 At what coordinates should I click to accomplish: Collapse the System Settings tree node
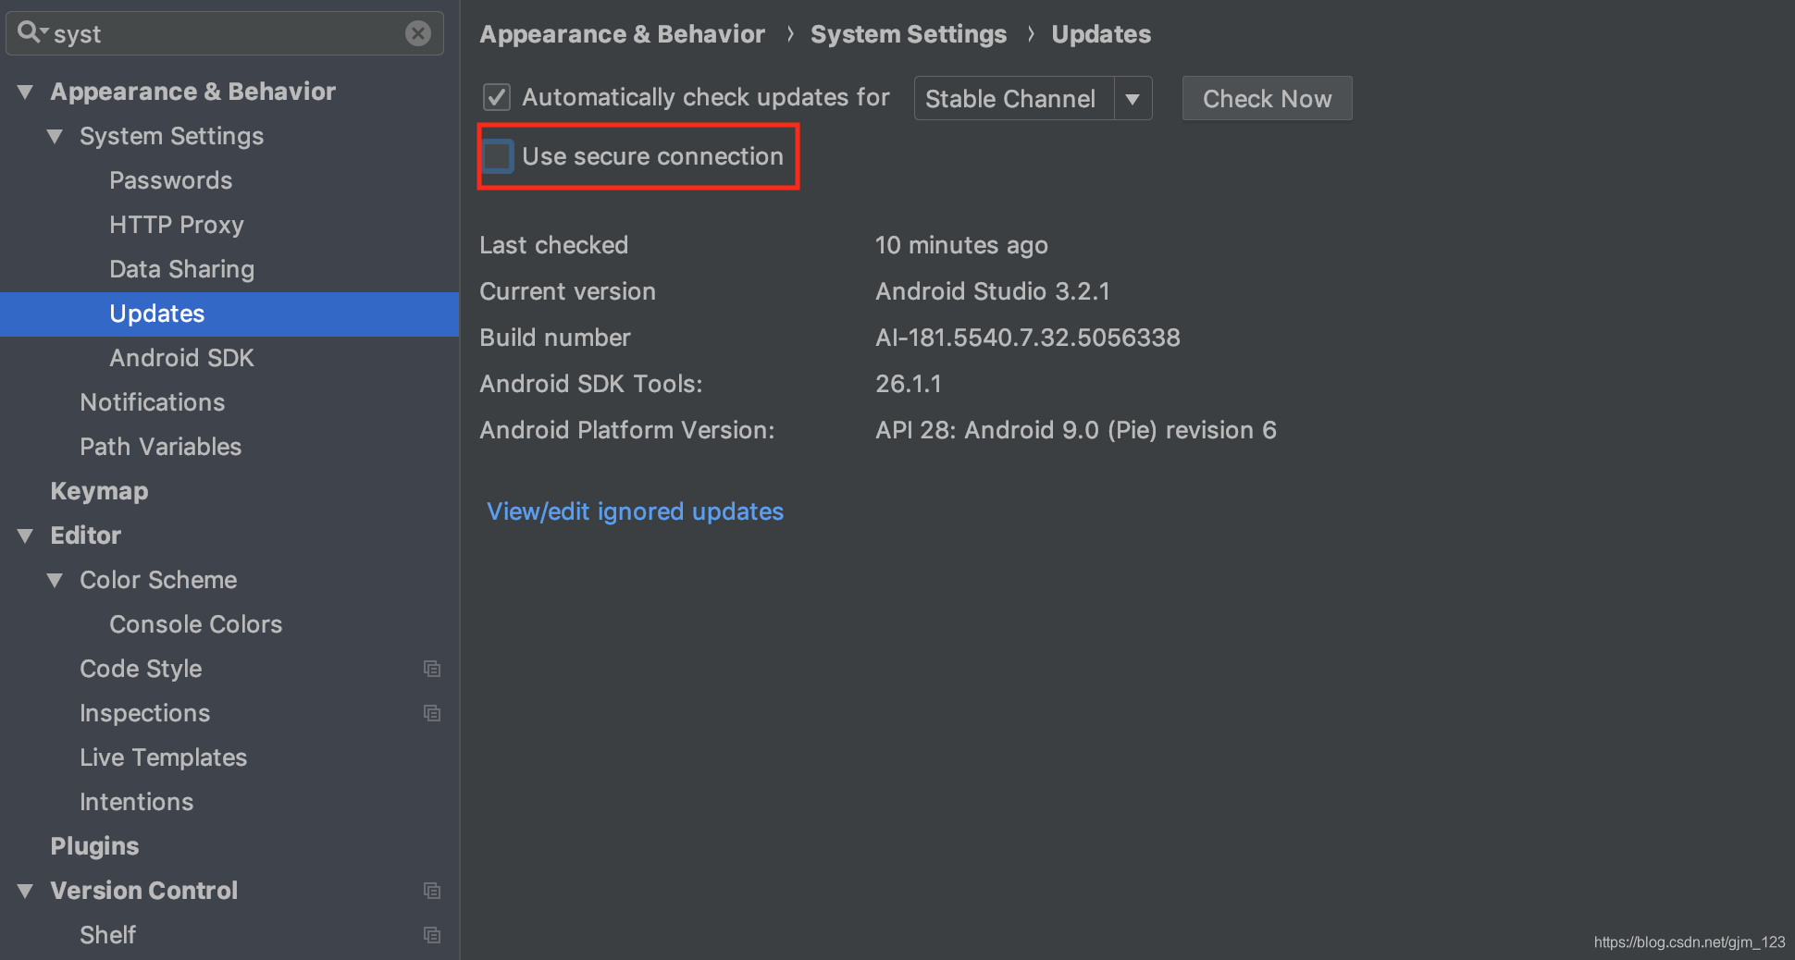click(55, 136)
